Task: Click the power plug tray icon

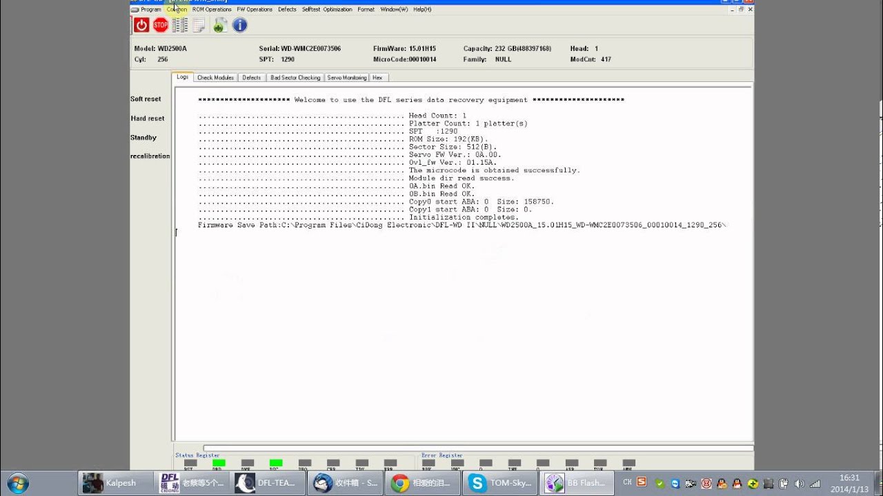Action: [784, 484]
